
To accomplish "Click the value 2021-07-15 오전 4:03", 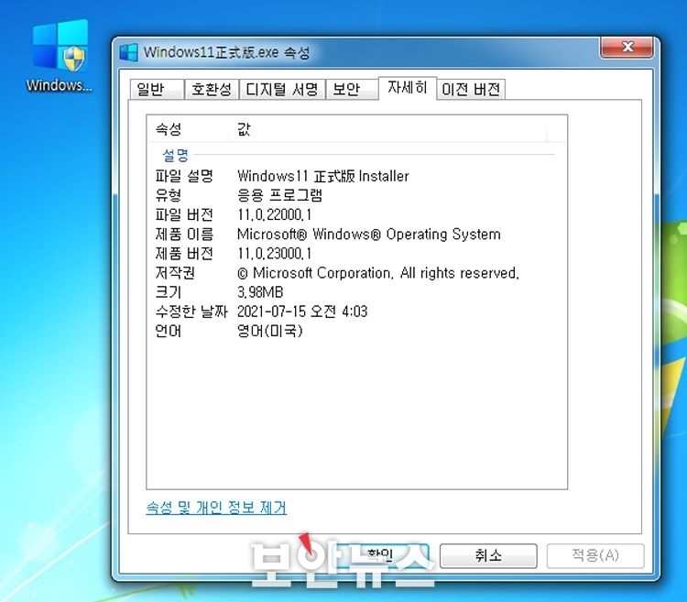I will coord(302,312).
